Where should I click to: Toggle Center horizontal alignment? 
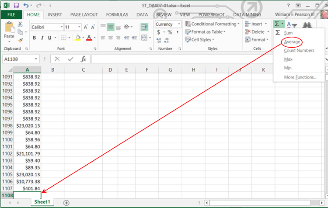point(111,38)
